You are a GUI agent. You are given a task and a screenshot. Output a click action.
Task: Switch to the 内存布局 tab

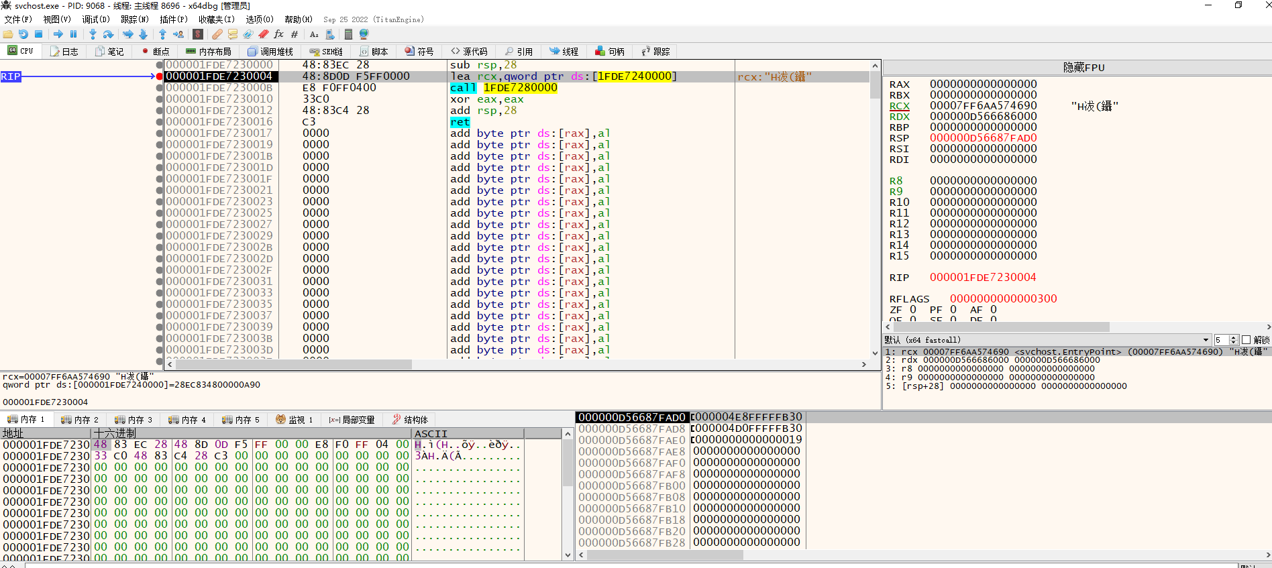click(x=209, y=52)
